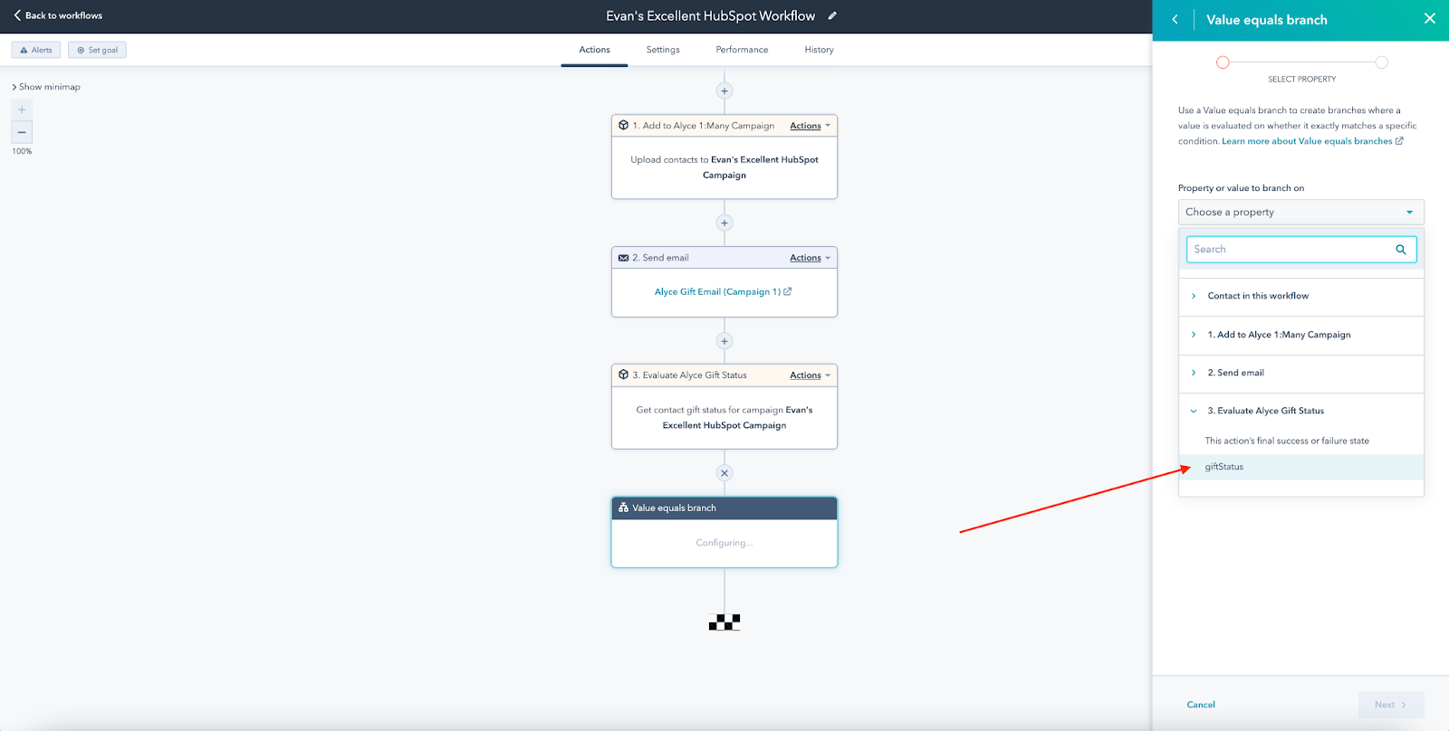Open Choose a property dropdown
This screenshot has height=731, width=1449.
pos(1301,212)
